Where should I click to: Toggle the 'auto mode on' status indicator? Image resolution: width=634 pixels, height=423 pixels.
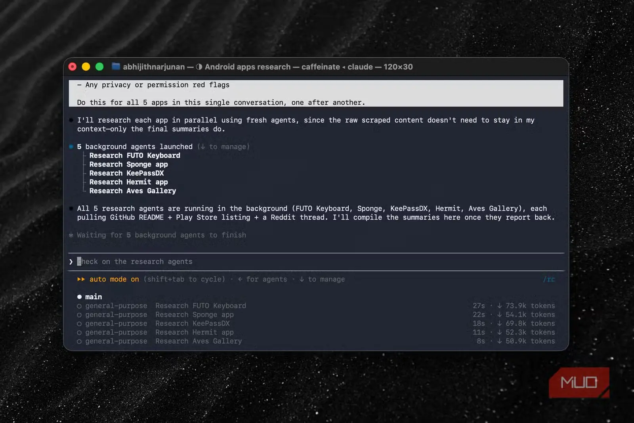pyautogui.click(x=114, y=279)
